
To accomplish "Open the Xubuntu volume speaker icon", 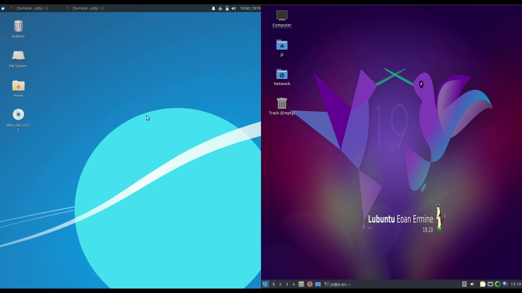I will click(234, 8).
